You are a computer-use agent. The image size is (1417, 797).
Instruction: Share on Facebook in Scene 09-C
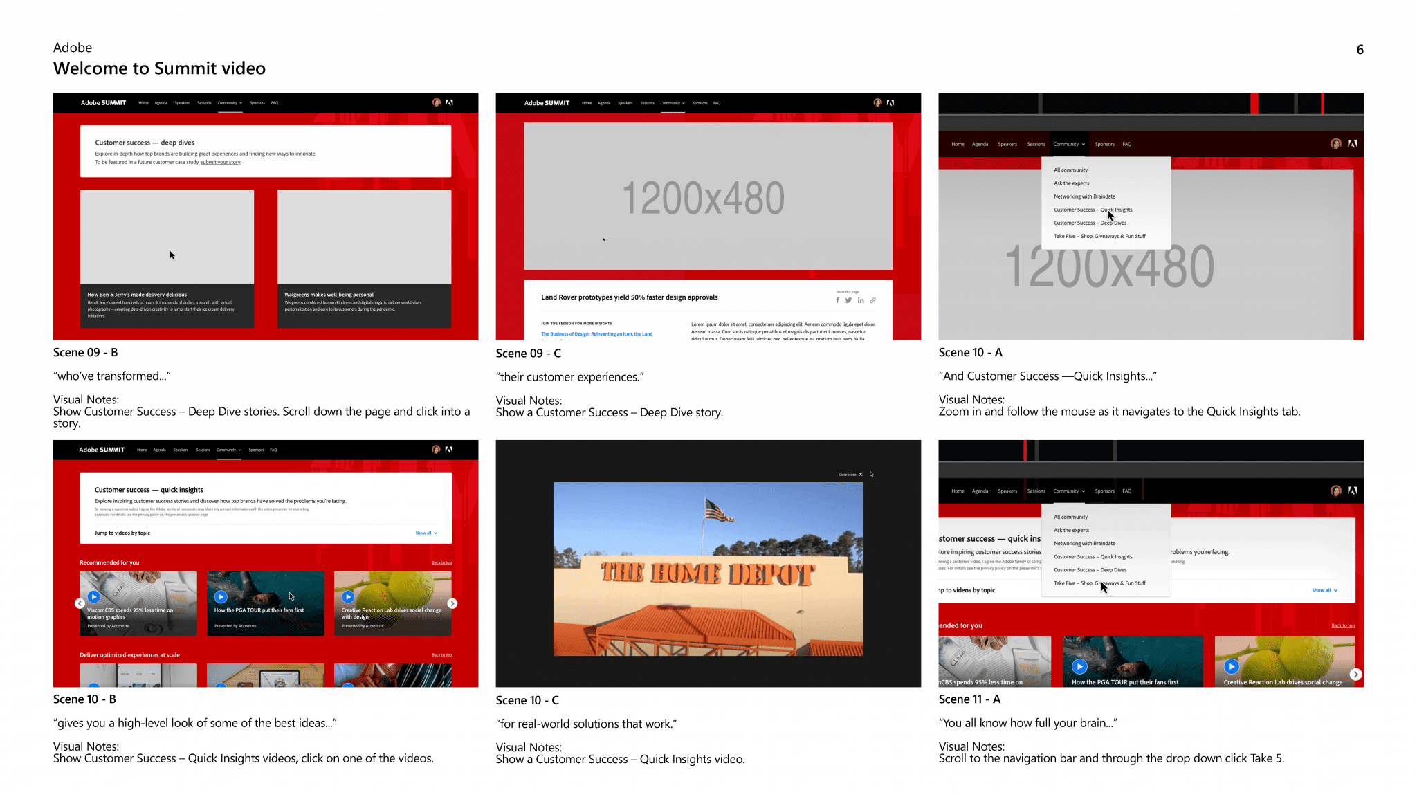point(837,300)
